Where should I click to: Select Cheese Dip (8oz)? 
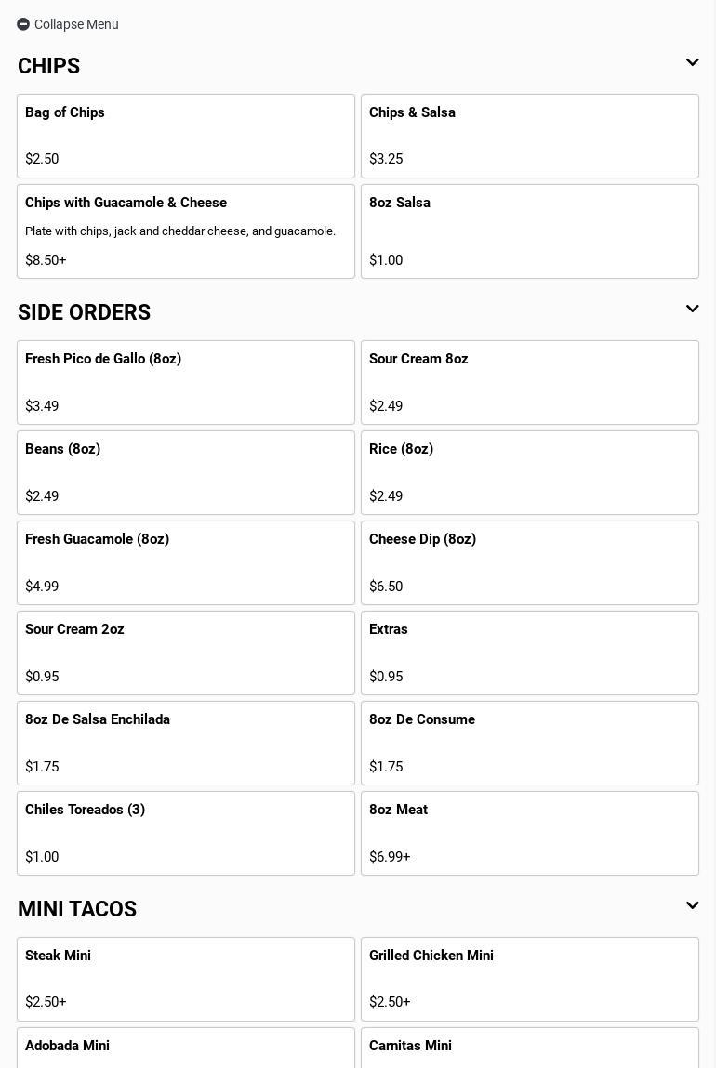click(530, 562)
